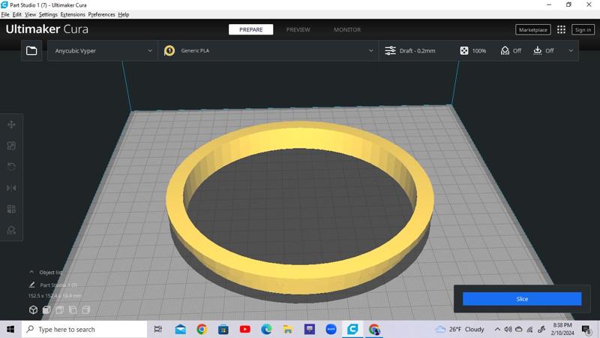
Task: Select Part Studio 1 (7) in object list
Action: point(58,285)
